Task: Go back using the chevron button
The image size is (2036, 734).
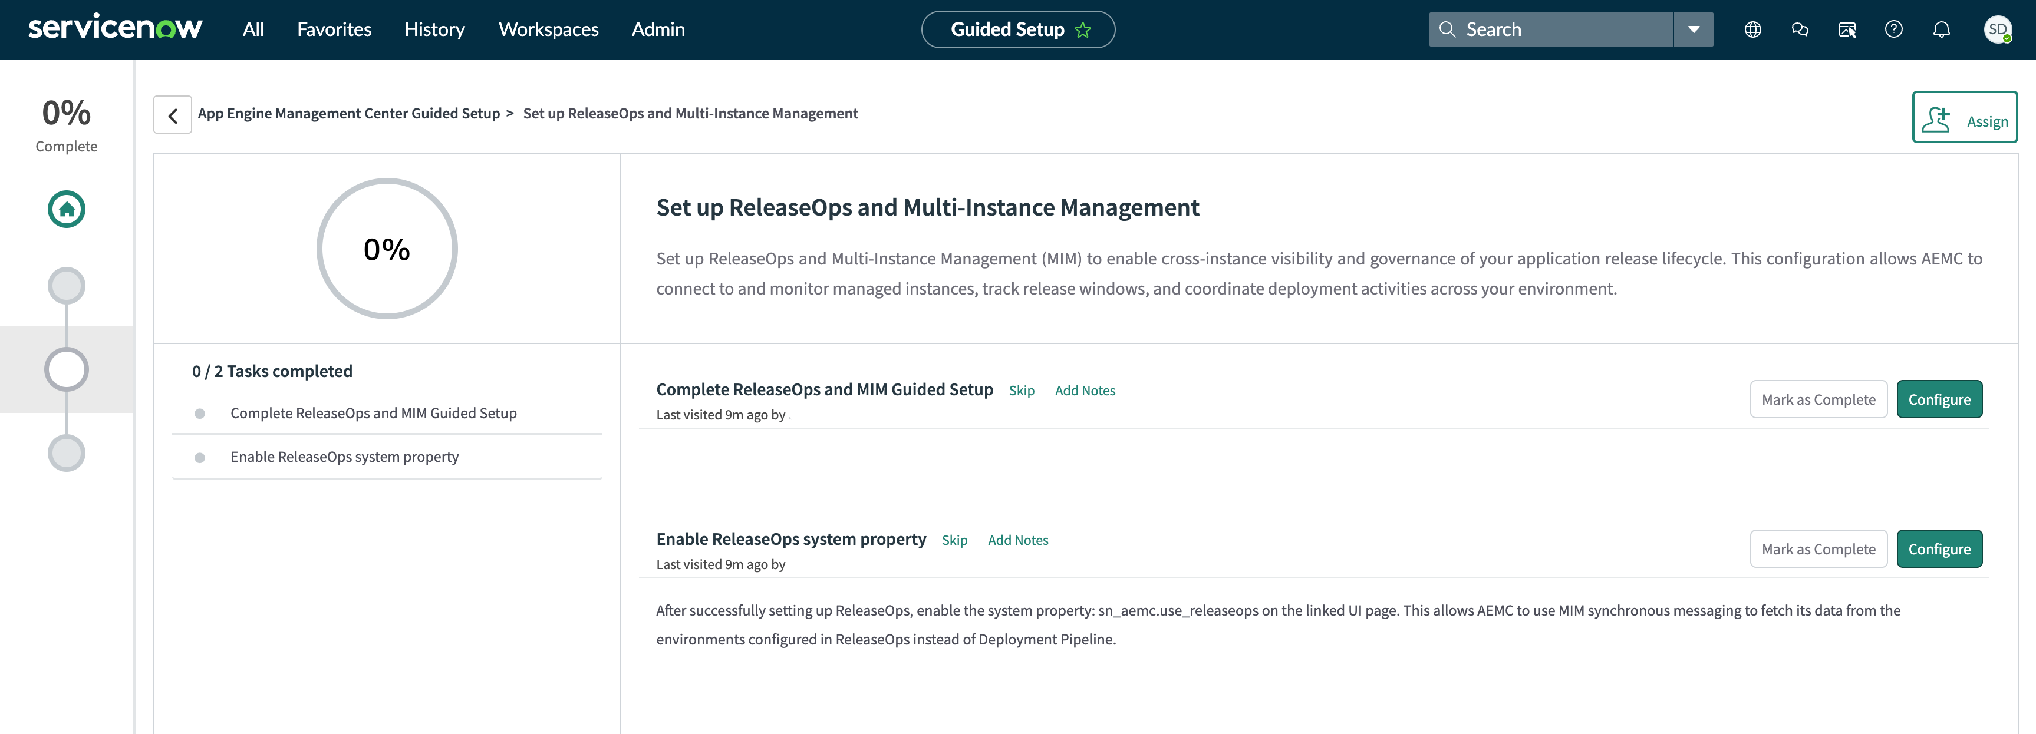Action: click(172, 115)
